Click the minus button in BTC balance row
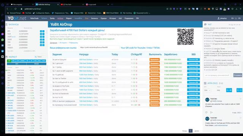243x136 pixels. click(x=43, y=31)
